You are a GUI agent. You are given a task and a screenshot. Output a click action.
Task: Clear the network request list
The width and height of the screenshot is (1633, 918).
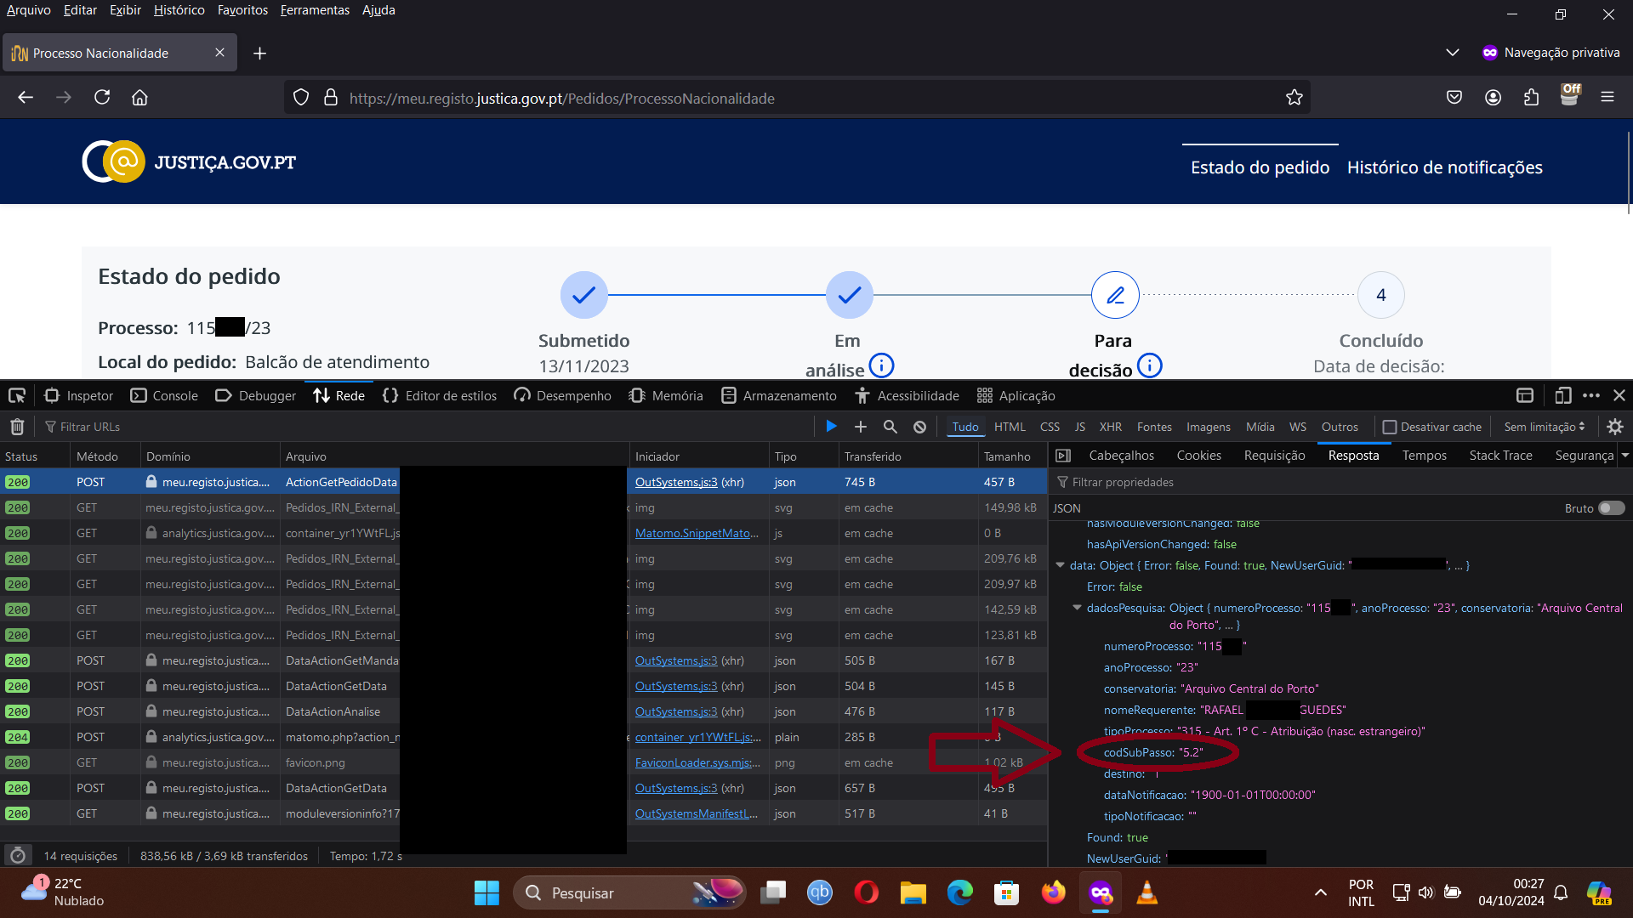[x=17, y=427]
